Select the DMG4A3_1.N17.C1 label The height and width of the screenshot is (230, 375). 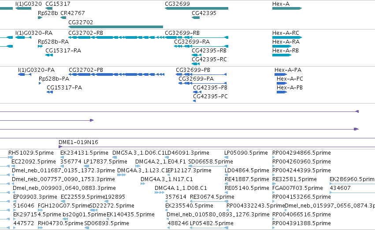[x=167, y=179]
